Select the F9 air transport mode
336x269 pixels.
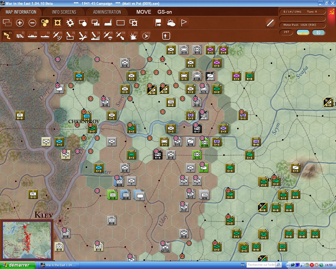108,36
